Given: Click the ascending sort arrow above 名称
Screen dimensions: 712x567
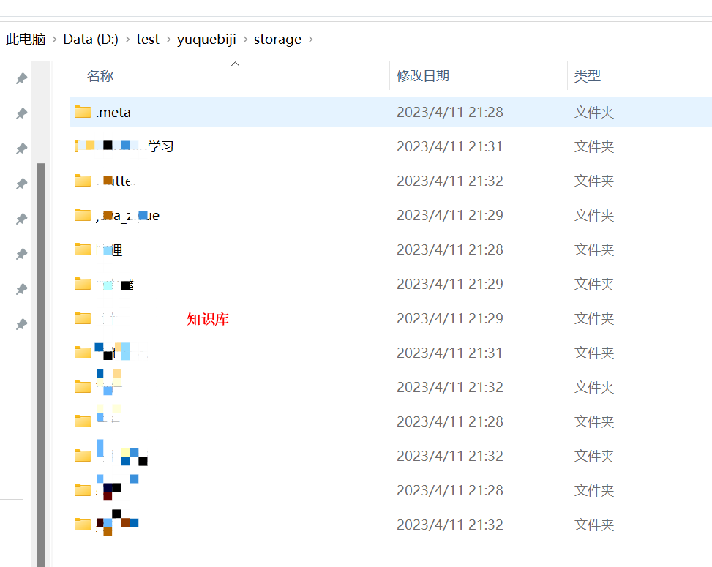Looking at the screenshot, I should pyautogui.click(x=235, y=64).
